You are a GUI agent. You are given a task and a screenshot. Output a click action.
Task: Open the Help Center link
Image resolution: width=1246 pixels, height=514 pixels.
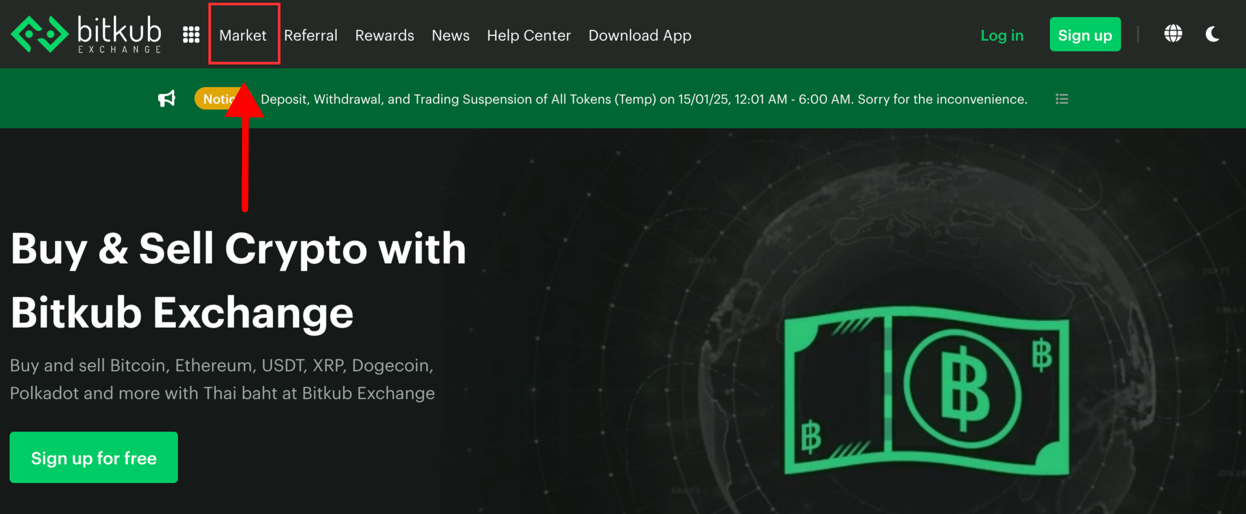[x=529, y=35]
